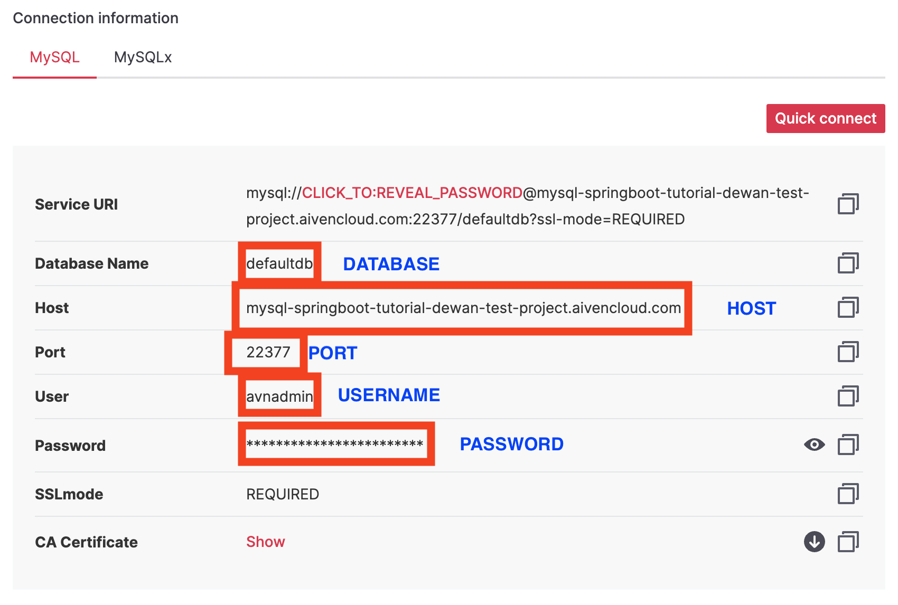Reveal password with the eye icon
The height and width of the screenshot is (605, 898).
[814, 445]
